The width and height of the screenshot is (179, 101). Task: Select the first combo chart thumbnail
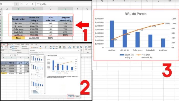click(x=37, y=58)
